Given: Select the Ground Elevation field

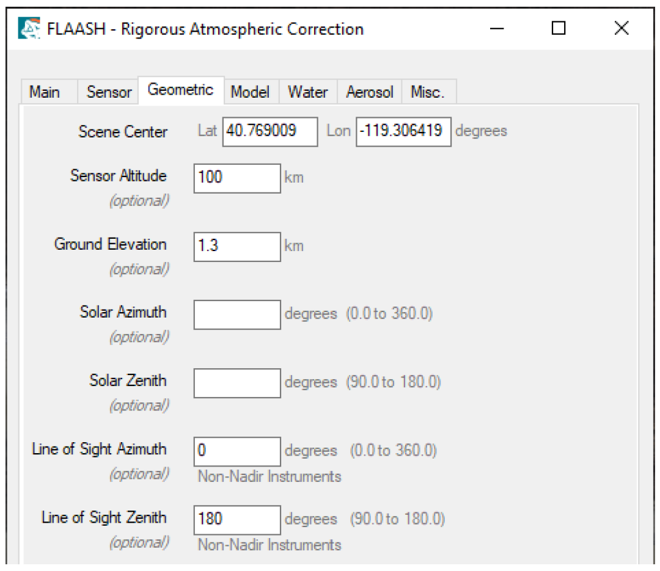Looking at the screenshot, I should coord(237,246).
